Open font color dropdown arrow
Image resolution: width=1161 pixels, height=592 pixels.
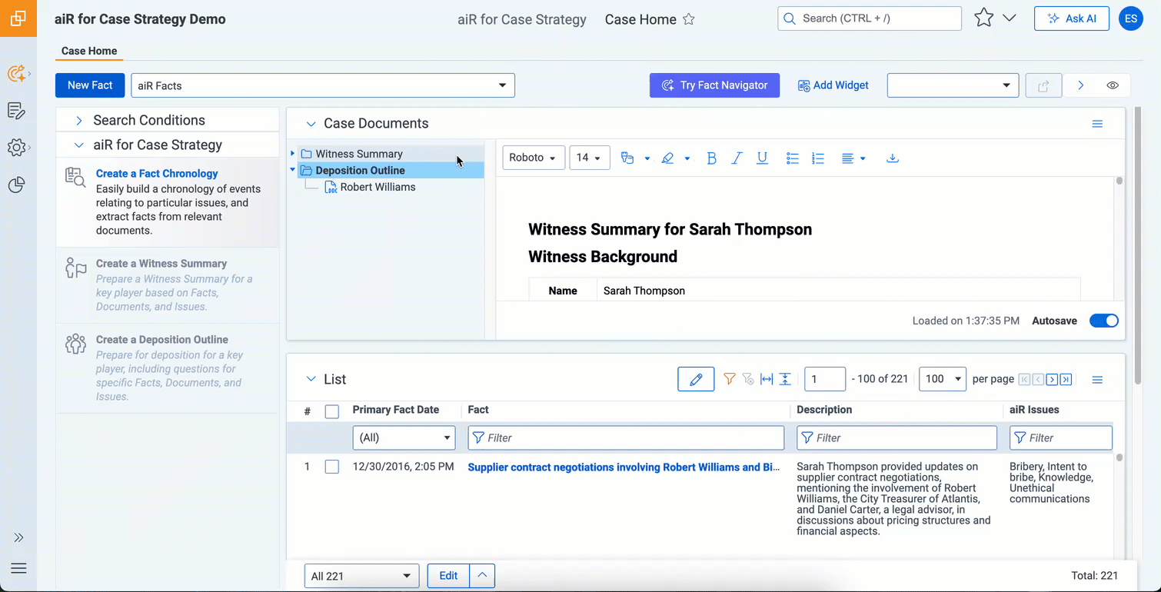click(x=647, y=158)
